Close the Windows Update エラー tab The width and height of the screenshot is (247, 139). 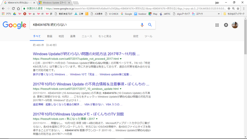[x=69, y=3]
